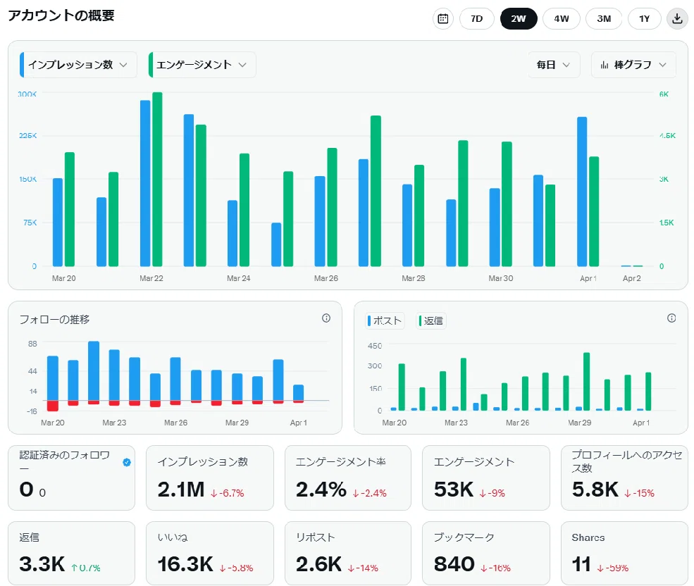Open the 毎日 interval dropdown
The width and height of the screenshot is (694, 586).
tap(554, 65)
